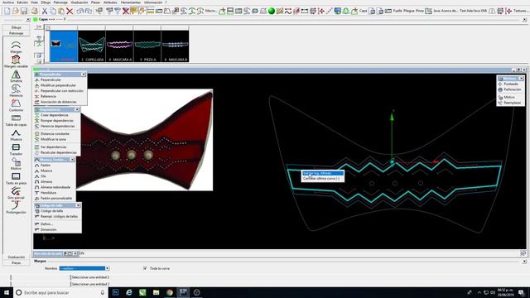This screenshot has height=298, width=530.
Task: Open the Herramientas menu
Action: [x=131, y=2]
